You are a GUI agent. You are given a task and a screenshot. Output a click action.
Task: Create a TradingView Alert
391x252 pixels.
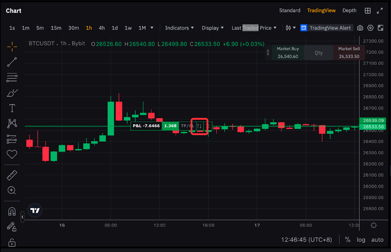326,28
